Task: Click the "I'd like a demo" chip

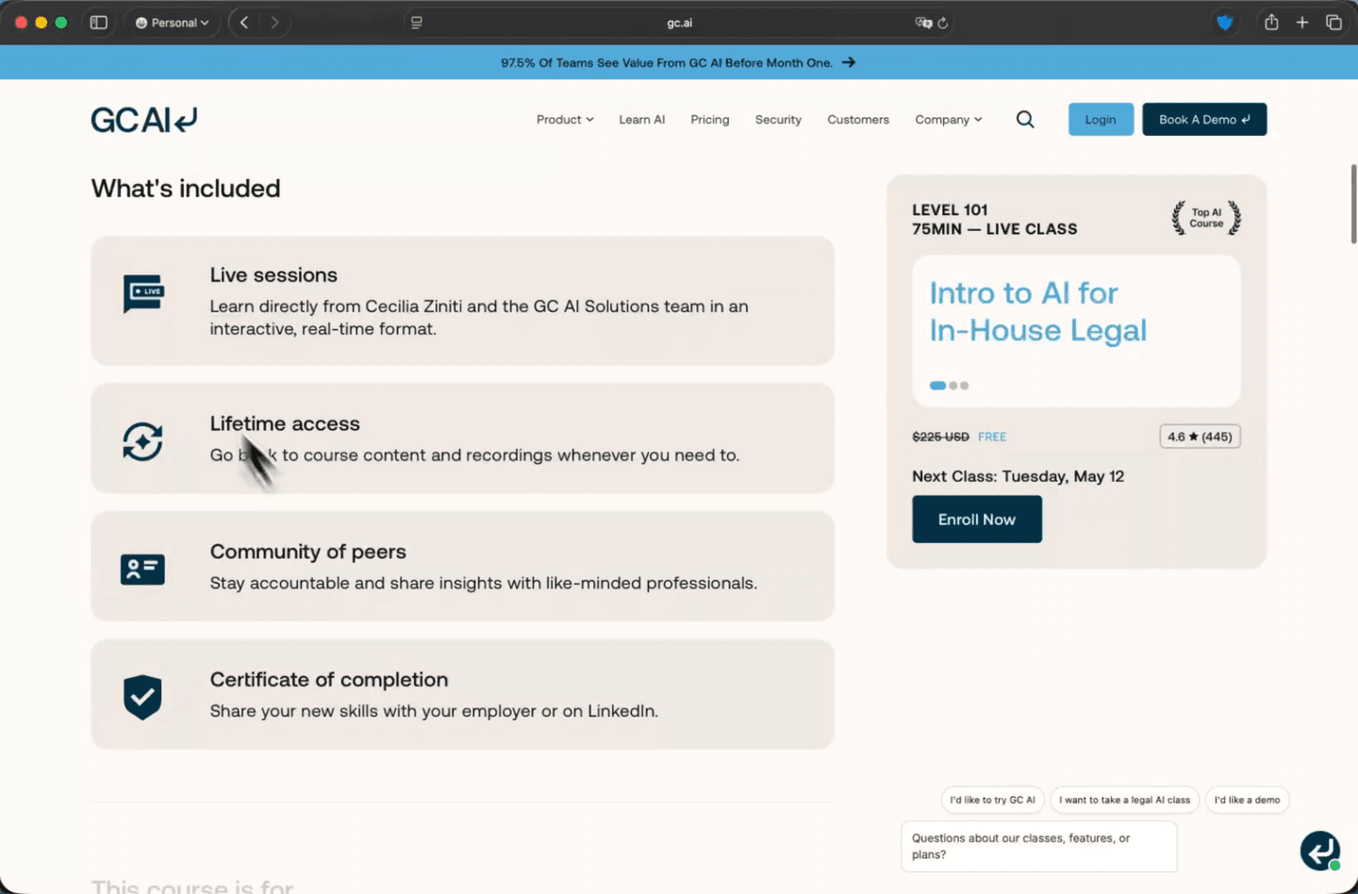Action: pyautogui.click(x=1247, y=800)
